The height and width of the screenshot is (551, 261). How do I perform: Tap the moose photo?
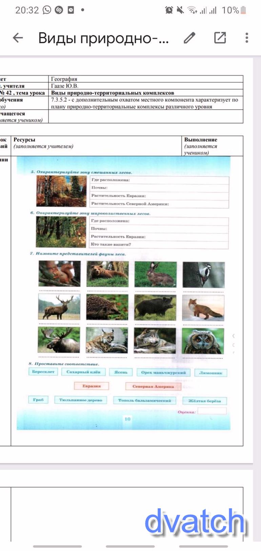coord(59,340)
